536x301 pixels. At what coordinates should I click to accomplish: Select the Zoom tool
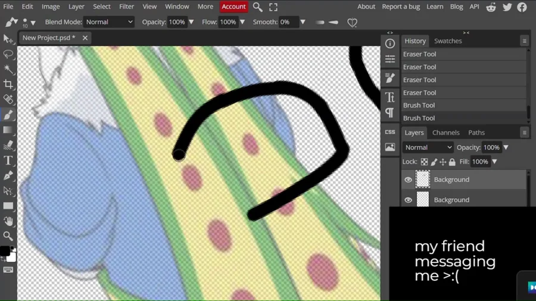tap(8, 236)
